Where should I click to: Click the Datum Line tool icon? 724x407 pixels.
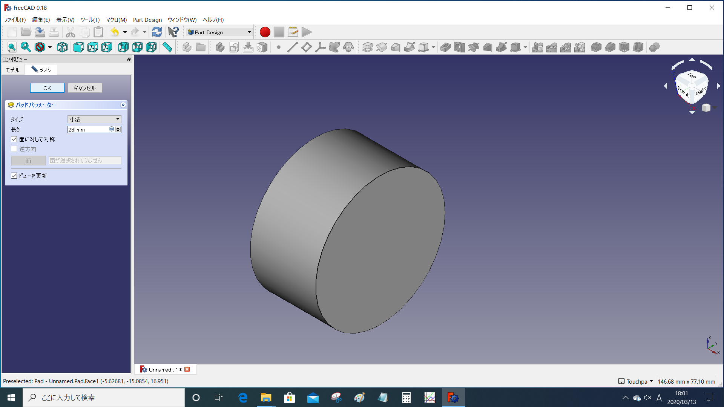pyautogui.click(x=292, y=47)
